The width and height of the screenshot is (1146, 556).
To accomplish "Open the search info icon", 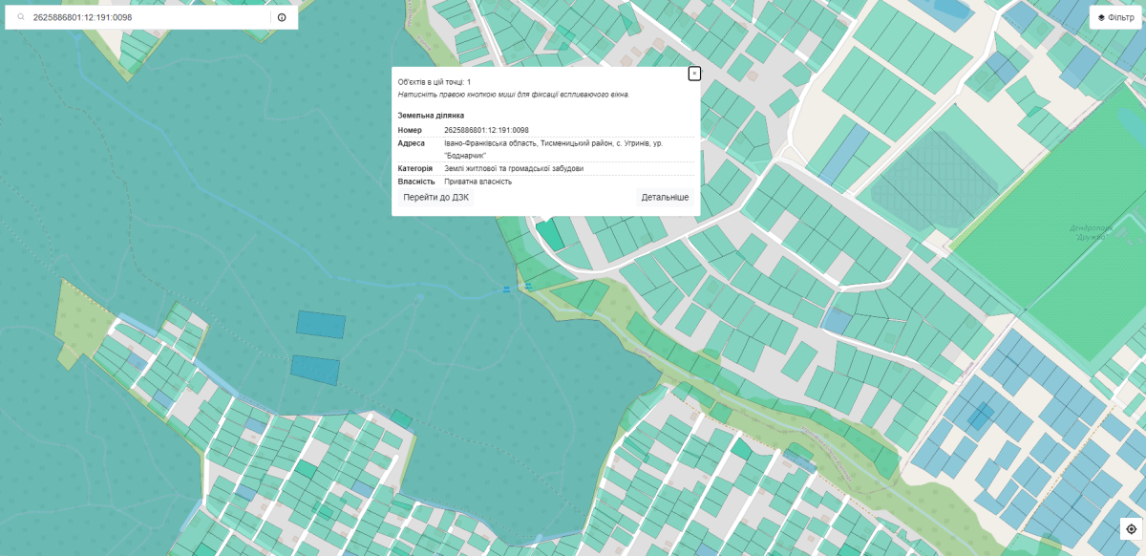I will point(282,17).
